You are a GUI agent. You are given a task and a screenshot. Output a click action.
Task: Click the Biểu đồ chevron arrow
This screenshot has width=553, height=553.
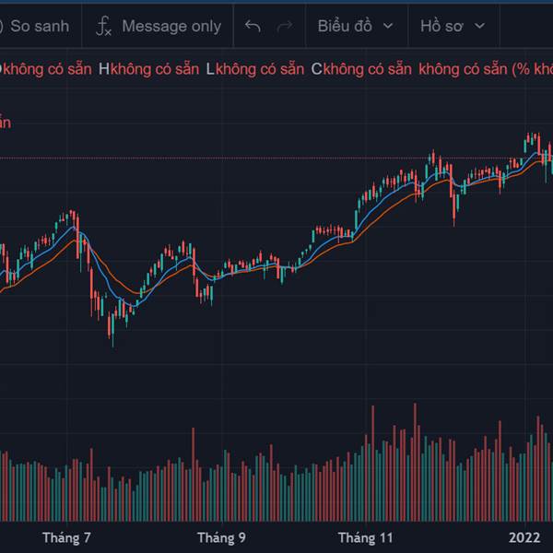388,26
